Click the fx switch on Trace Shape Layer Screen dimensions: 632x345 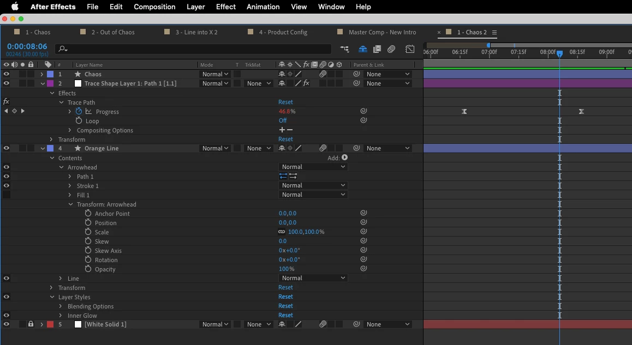[x=306, y=83]
